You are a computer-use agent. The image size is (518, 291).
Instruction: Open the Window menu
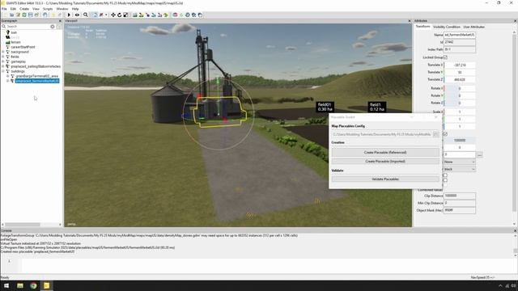click(x=62, y=9)
